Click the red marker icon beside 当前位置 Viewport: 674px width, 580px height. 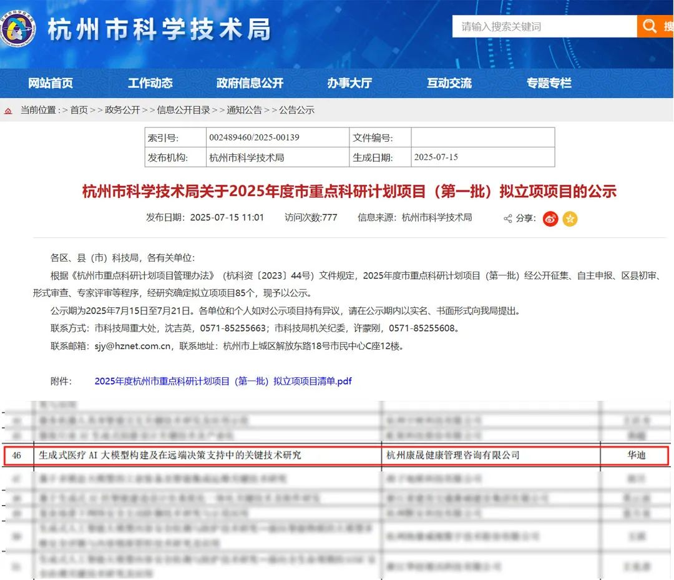[x=7, y=110]
